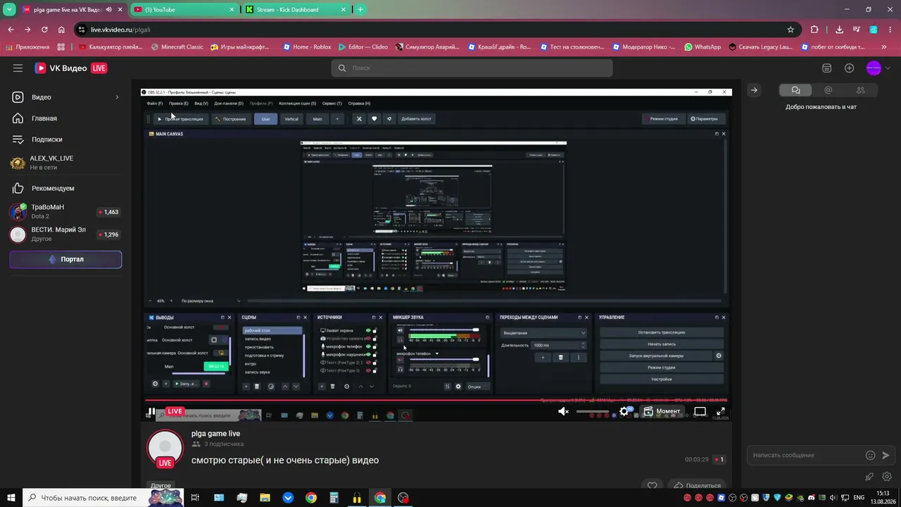The image size is (901, 507).
Task: Send the chat message
Action: point(886,456)
